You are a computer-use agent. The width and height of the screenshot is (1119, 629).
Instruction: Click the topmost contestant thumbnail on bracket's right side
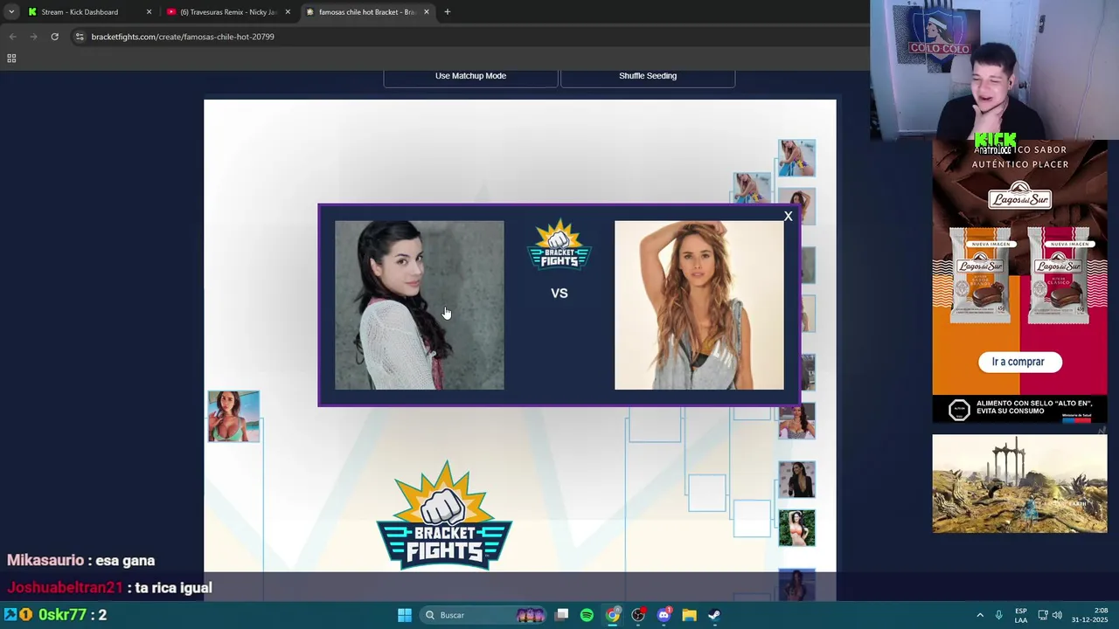pos(796,157)
